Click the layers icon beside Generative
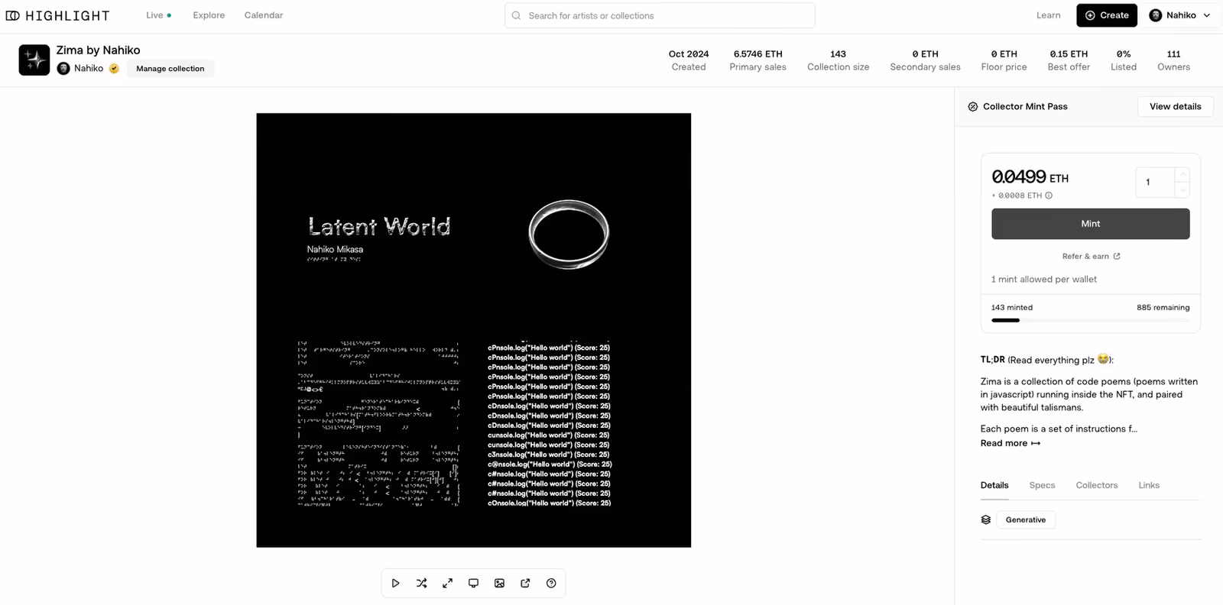This screenshot has width=1223, height=605. pos(986,519)
